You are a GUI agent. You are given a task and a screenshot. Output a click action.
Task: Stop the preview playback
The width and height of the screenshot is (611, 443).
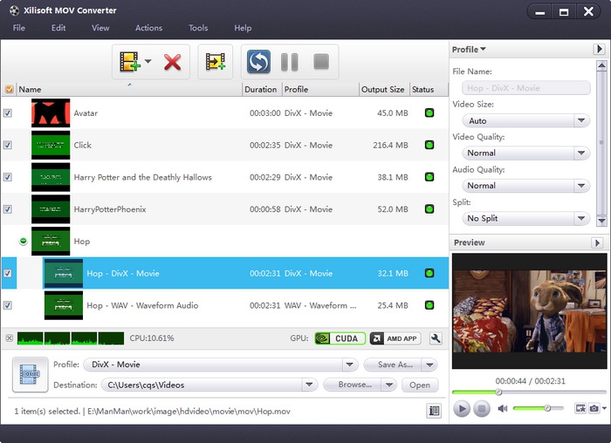coord(482,409)
